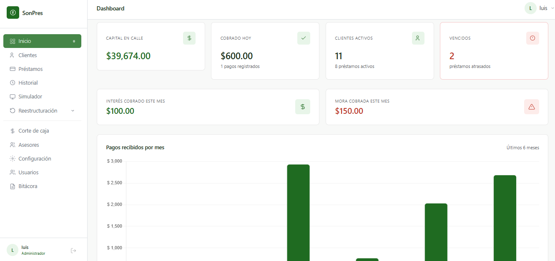Click the $150.00 mora cobrada amount
The height and width of the screenshot is (261, 555).
[349, 111]
